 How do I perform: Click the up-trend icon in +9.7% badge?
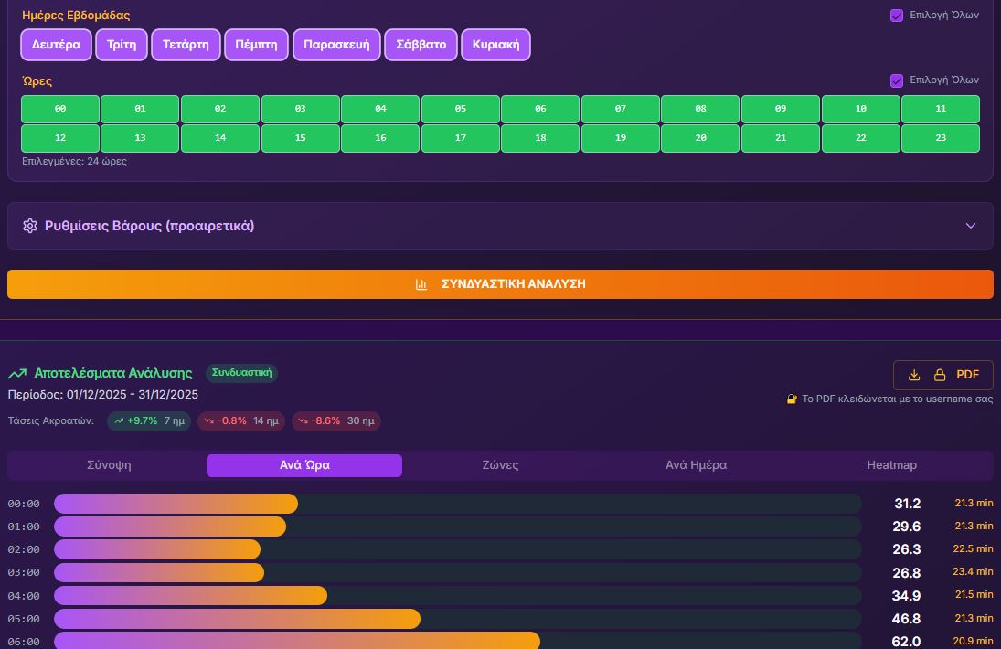(x=119, y=421)
